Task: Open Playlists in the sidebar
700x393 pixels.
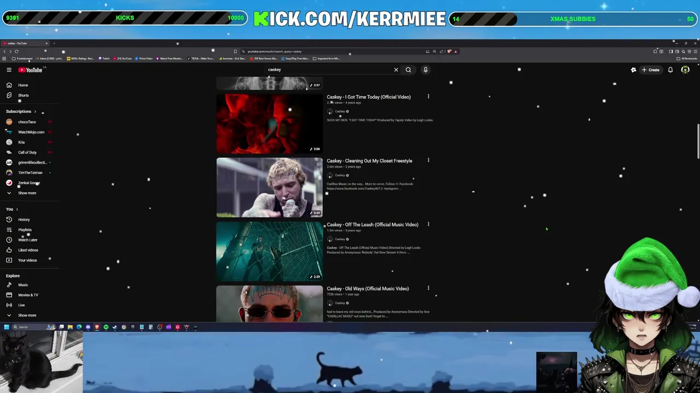Action: [x=29, y=230]
